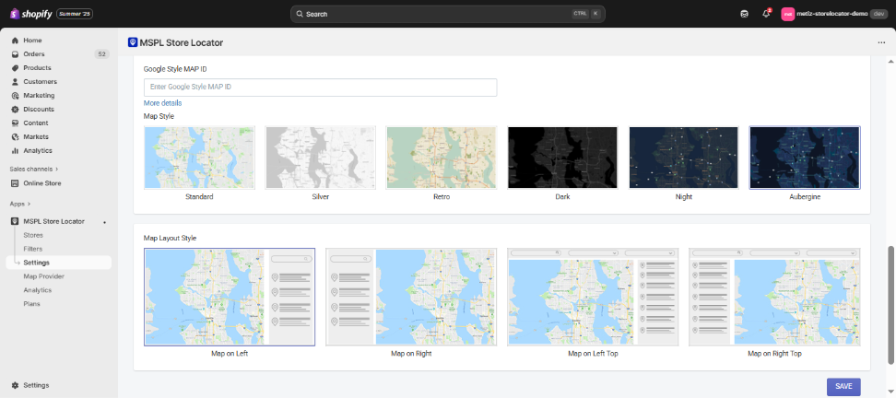Go to Map Provider submenu item

[43, 276]
